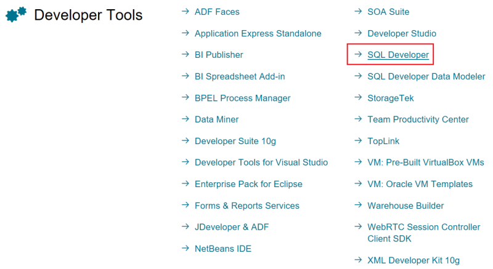Click the arrow icon beside Forms & Reports Services
Viewport: 493px width, 269px height.
(x=185, y=205)
